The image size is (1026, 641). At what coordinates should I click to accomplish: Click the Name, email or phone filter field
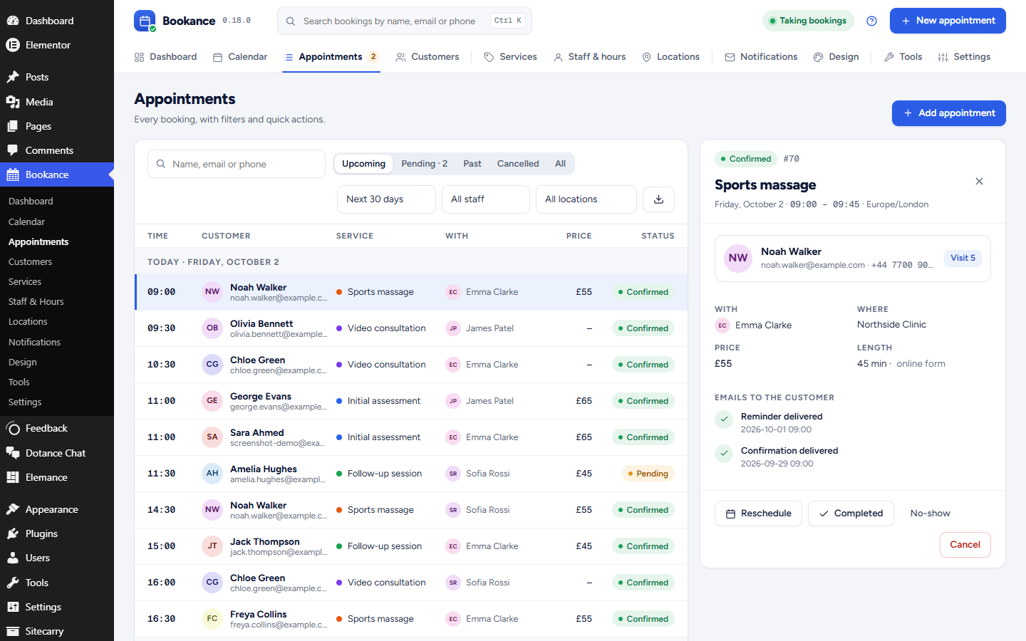[237, 164]
